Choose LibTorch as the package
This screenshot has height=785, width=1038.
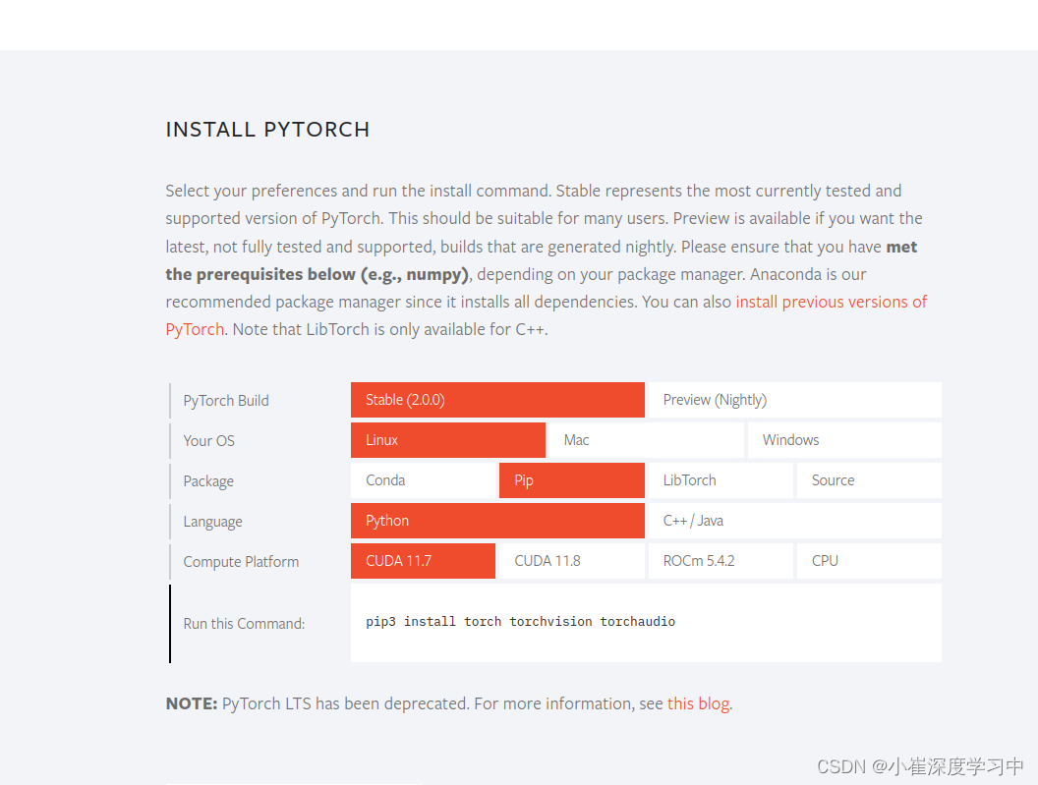point(721,479)
